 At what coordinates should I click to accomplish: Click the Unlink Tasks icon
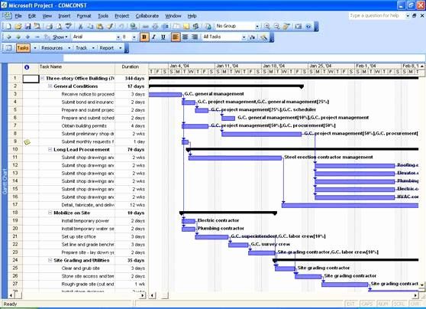tap(156, 27)
